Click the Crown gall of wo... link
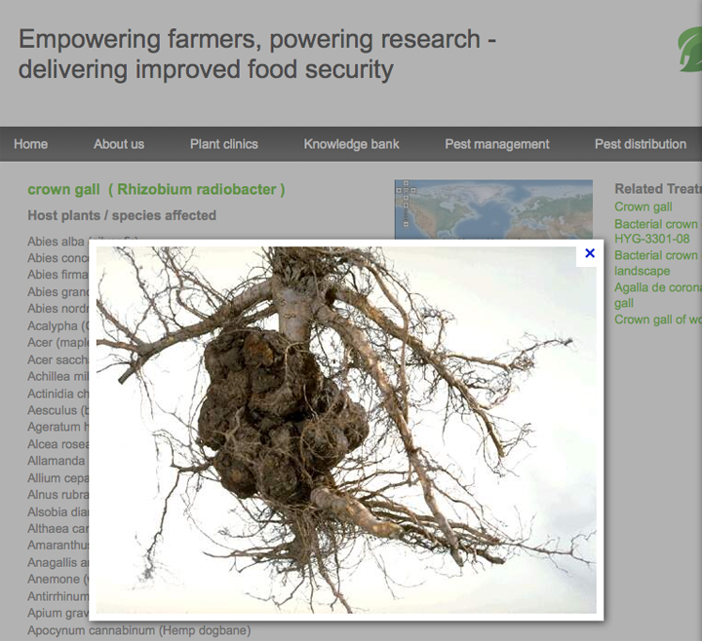The width and height of the screenshot is (702, 641). click(x=657, y=320)
